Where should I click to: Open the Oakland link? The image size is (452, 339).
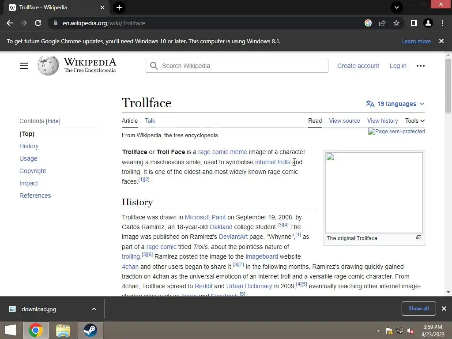[221, 227]
